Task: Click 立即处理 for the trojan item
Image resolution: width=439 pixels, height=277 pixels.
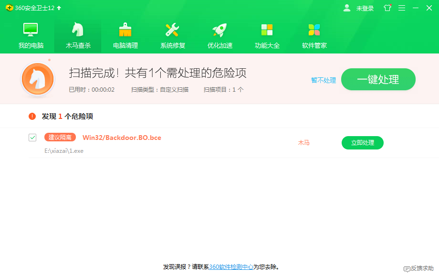Action: click(363, 143)
